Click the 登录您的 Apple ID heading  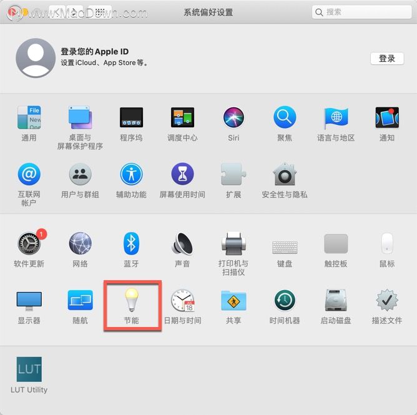(x=95, y=52)
